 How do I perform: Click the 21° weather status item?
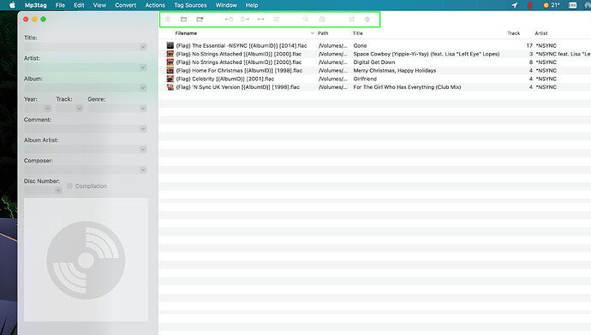[x=552, y=5]
